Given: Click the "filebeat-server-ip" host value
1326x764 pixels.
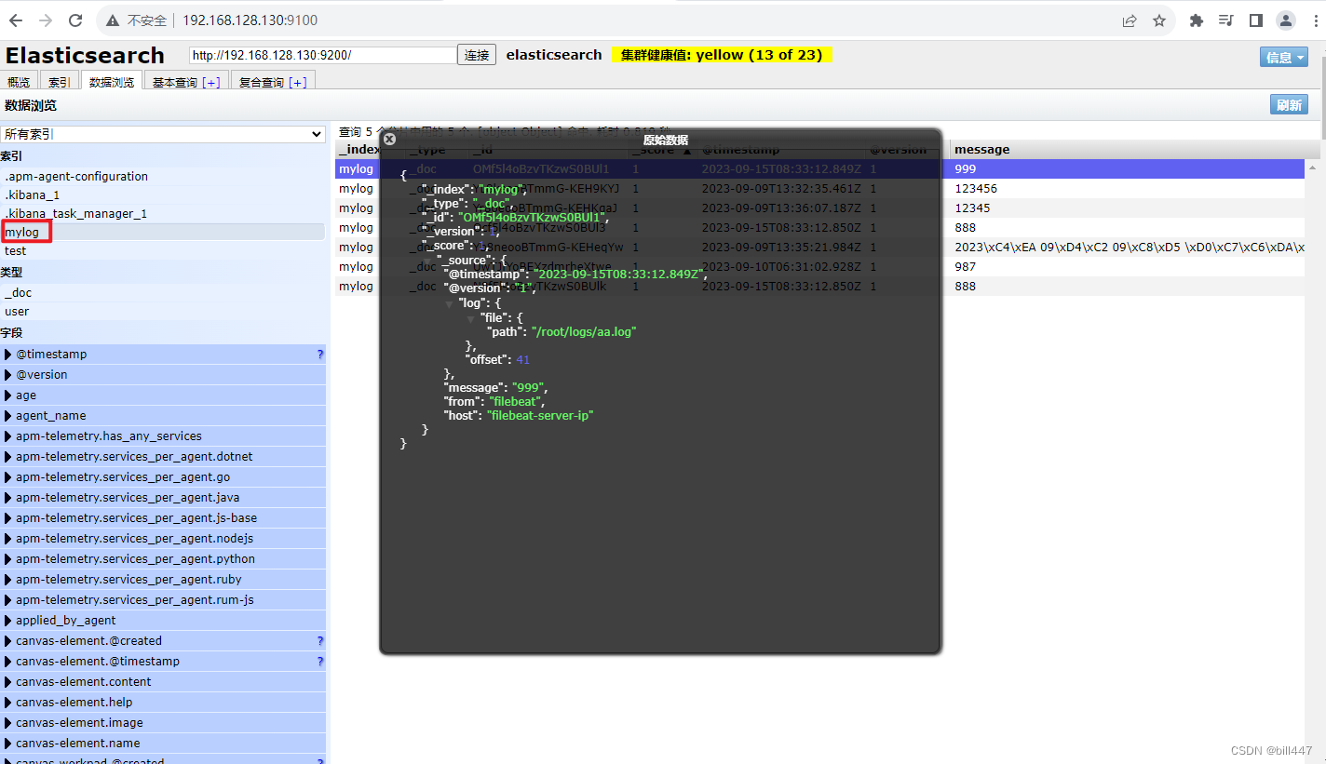Looking at the screenshot, I should (540, 415).
